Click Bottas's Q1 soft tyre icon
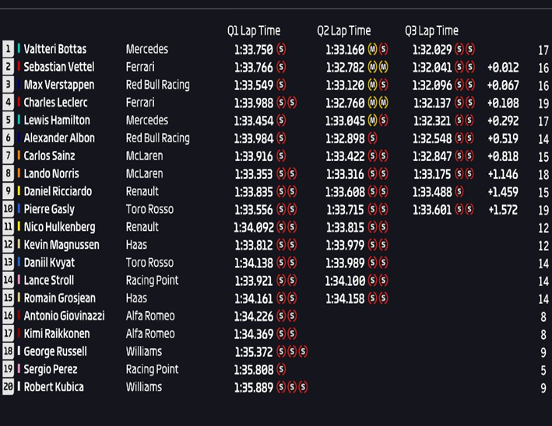The image size is (552, 426). pyautogui.click(x=281, y=49)
